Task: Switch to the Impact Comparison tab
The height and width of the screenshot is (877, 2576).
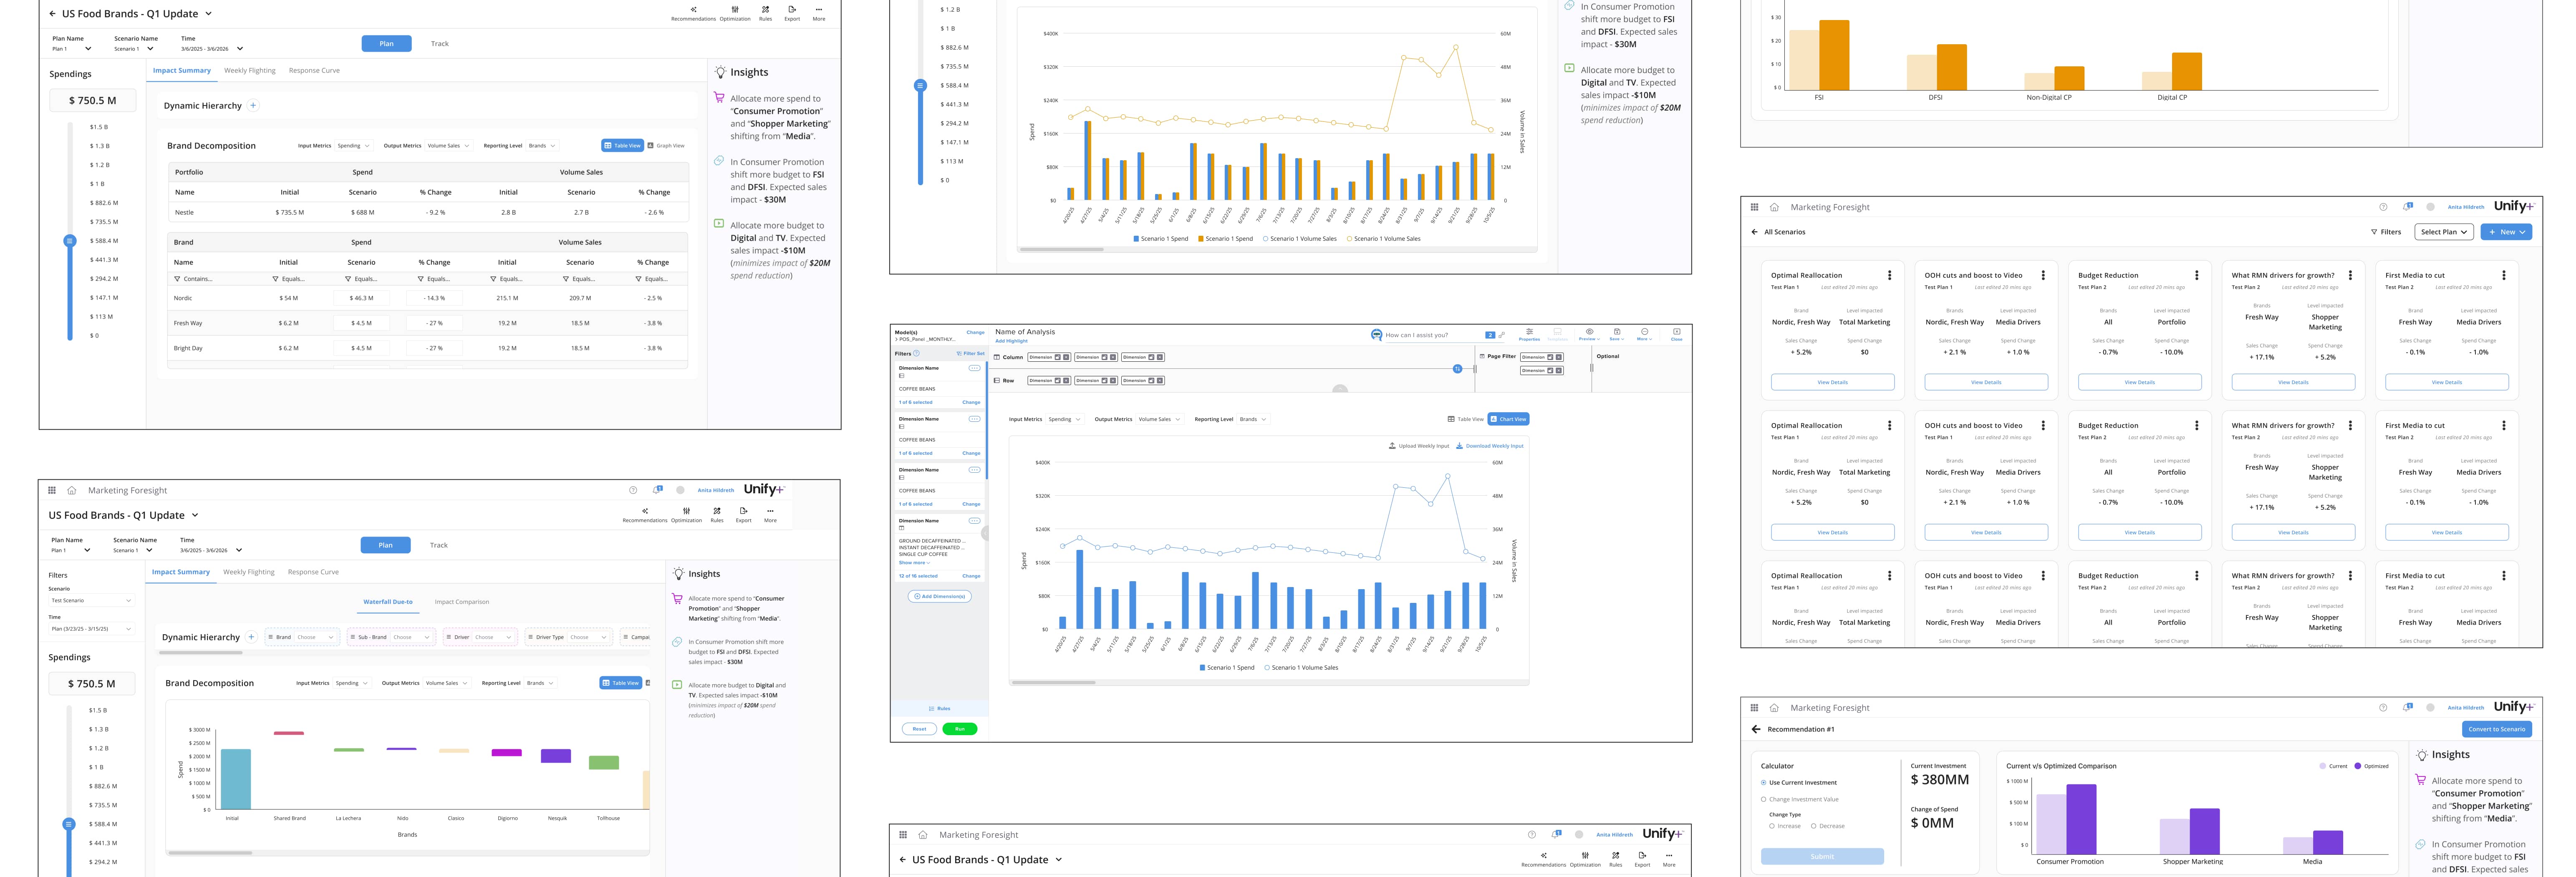Action: pos(461,602)
